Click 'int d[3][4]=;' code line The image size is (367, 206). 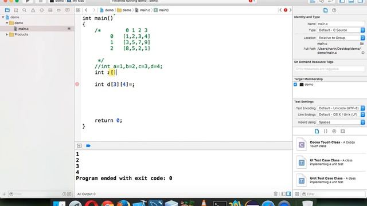(x=115, y=85)
